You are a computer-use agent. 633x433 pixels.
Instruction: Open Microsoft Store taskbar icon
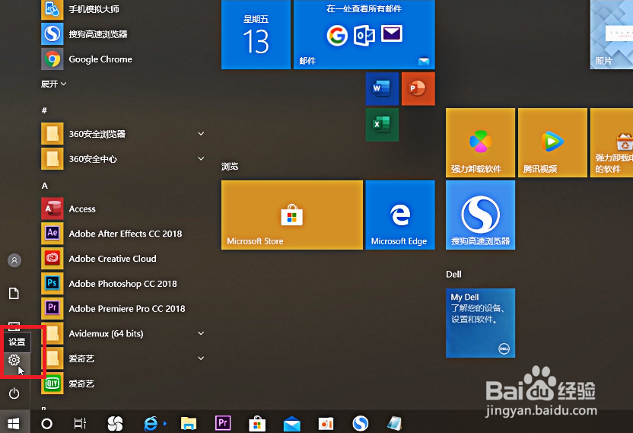click(x=257, y=423)
